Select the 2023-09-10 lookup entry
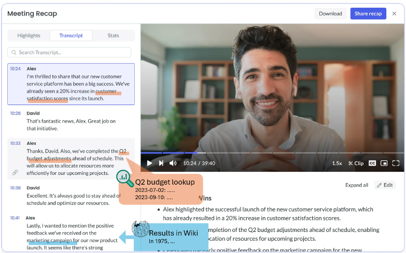 point(154,198)
